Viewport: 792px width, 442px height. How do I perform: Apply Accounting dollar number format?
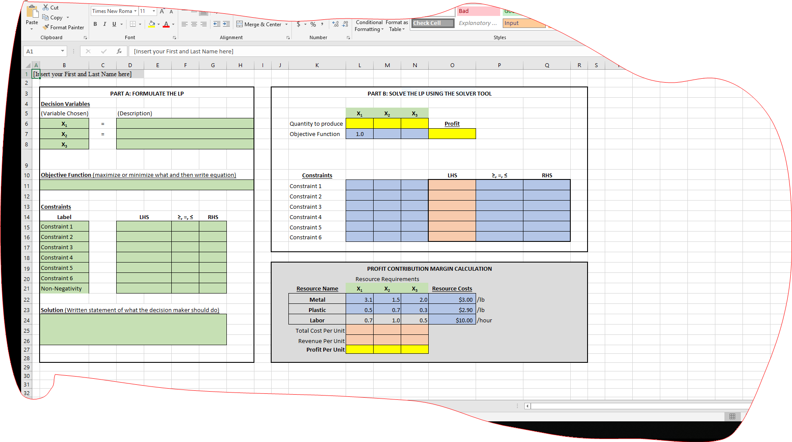tap(298, 24)
